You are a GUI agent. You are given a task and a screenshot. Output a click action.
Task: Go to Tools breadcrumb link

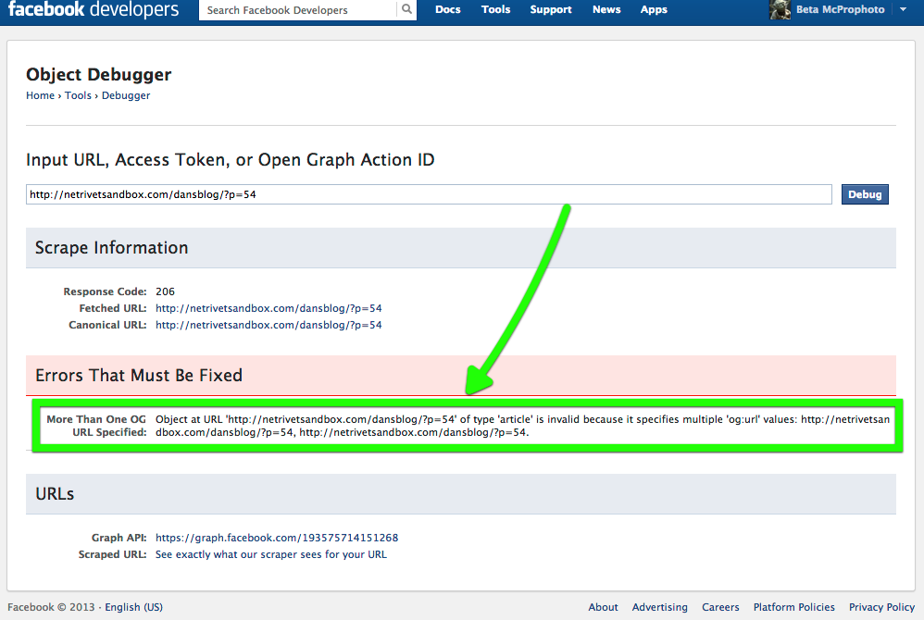[x=78, y=95]
